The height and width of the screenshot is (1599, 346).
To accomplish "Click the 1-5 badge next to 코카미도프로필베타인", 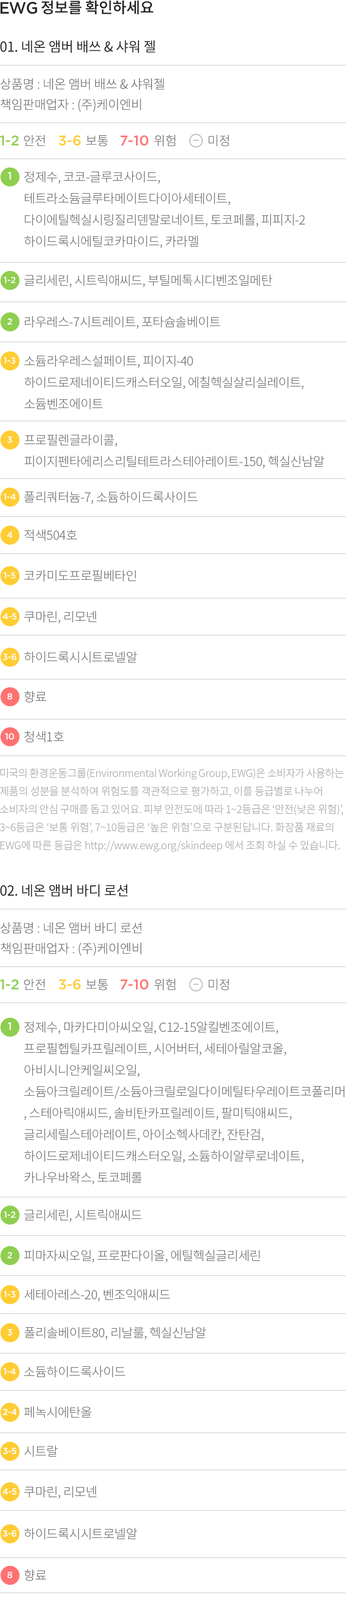I will click(x=9, y=575).
